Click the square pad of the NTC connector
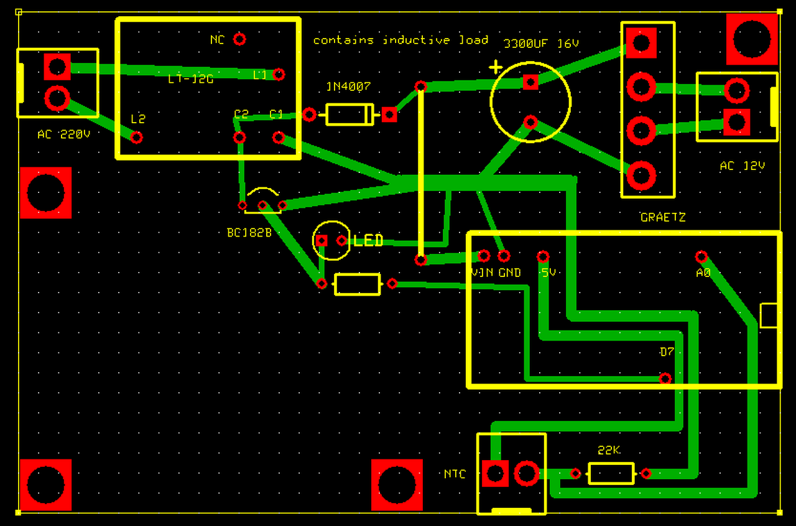 pos(495,474)
